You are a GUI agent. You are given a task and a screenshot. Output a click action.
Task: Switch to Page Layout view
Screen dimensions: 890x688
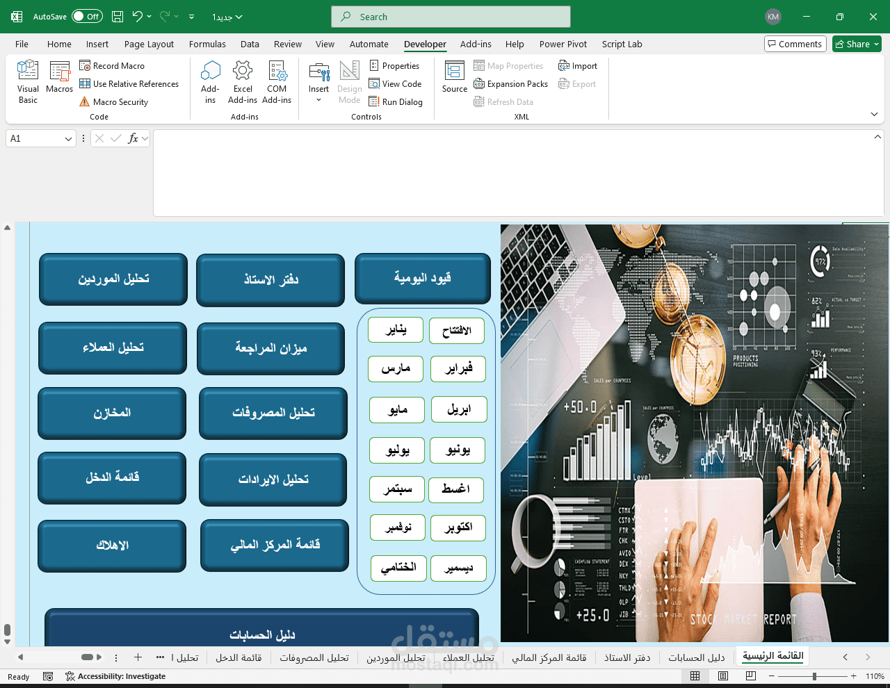point(723,675)
